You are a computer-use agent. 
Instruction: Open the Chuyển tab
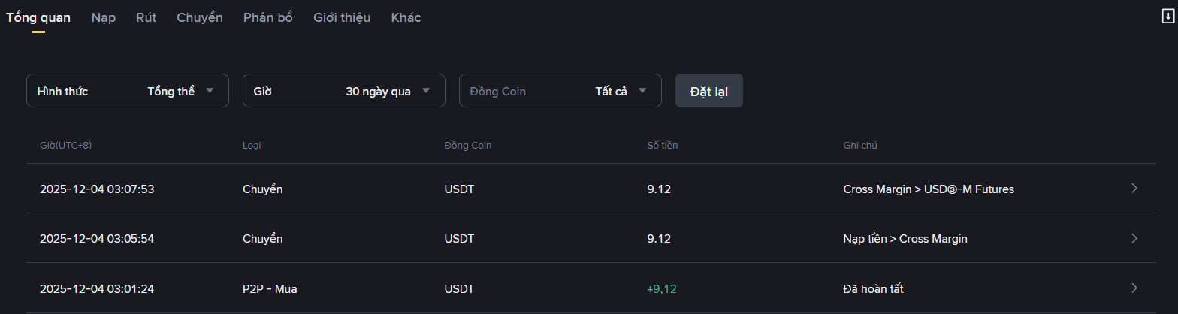(x=199, y=17)
